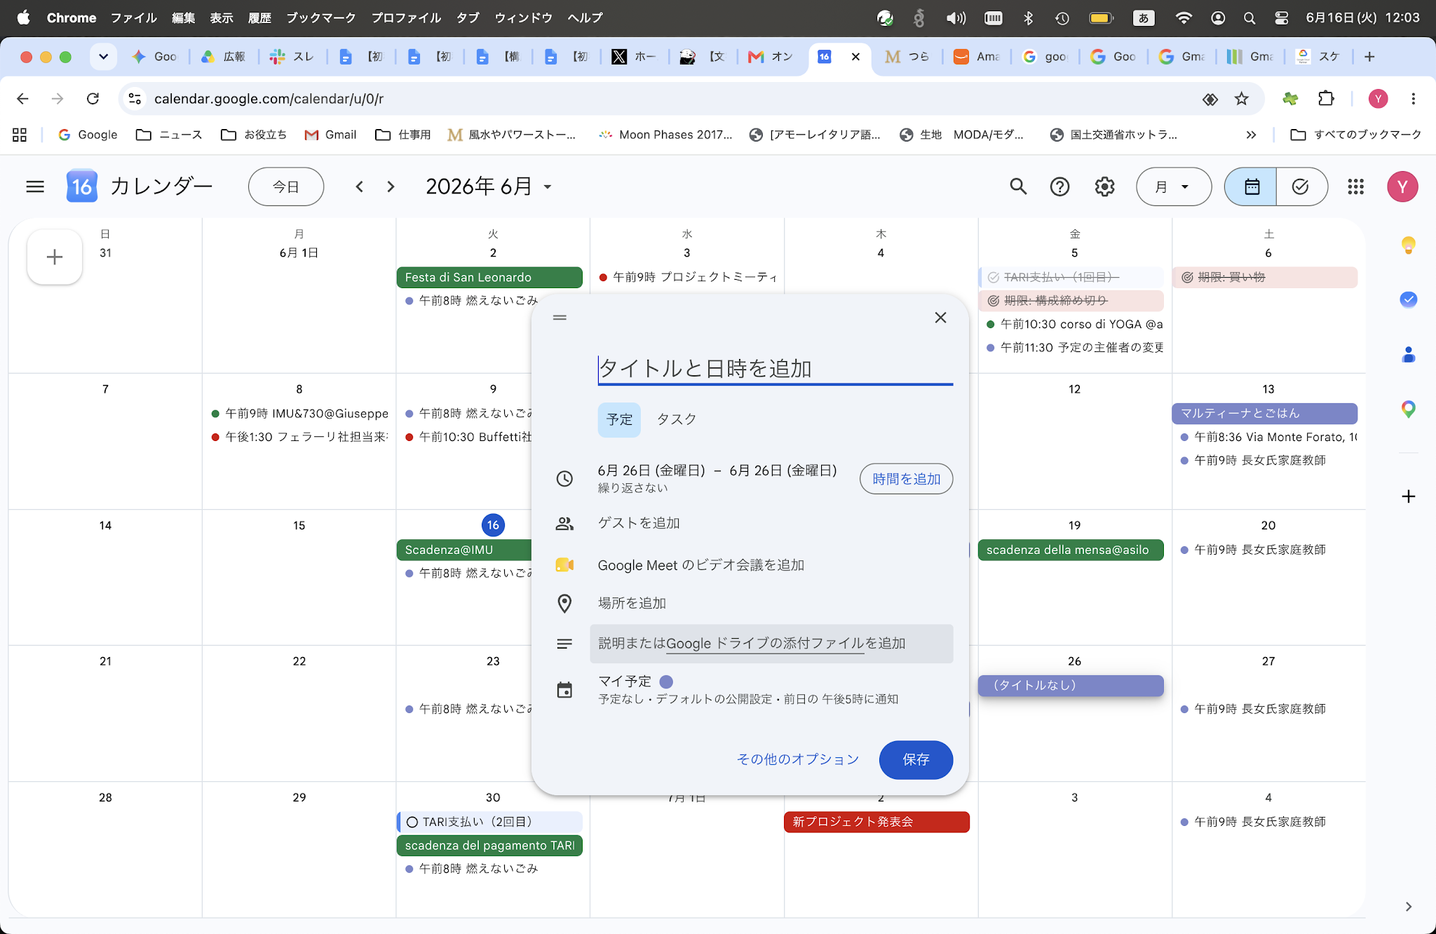This screenshot has width=1436, height=934.
Task: Focus the タイトルと日時を追加 title field
Action: [x=775, y=368]
